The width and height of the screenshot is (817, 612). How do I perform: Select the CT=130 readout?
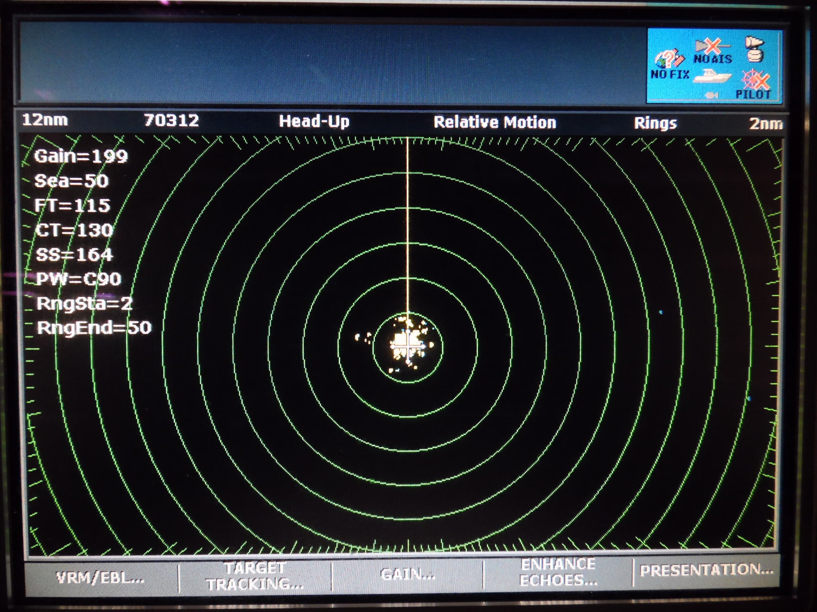(74, 230)
